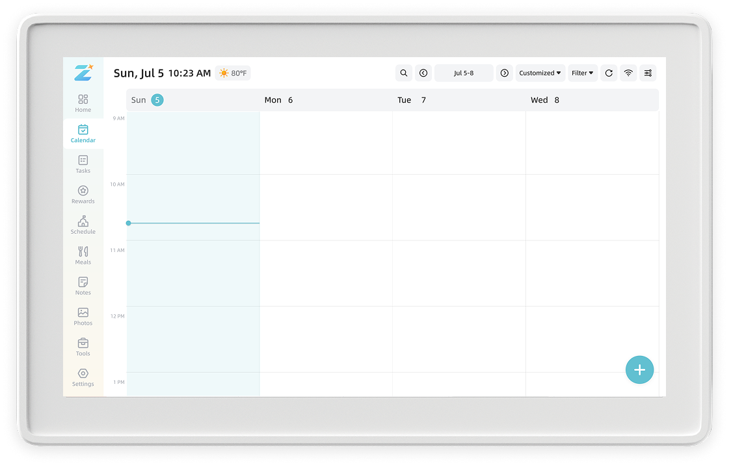Click the 10:23 AM clock text
Image resolution: width=731 pixels, height=467 pixels.
pyautogui.click(x=189, y=73)
